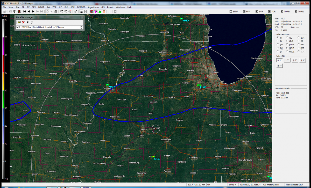Viewport: 311px width, 188px height.
Task: Choose the POSH product radio button
Action: click(x=287, y=45)
